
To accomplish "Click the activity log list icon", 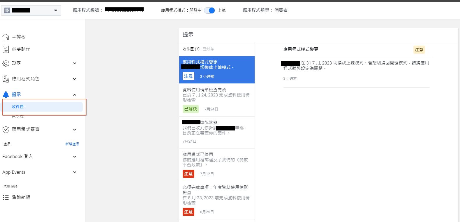I will coord(6,197).
